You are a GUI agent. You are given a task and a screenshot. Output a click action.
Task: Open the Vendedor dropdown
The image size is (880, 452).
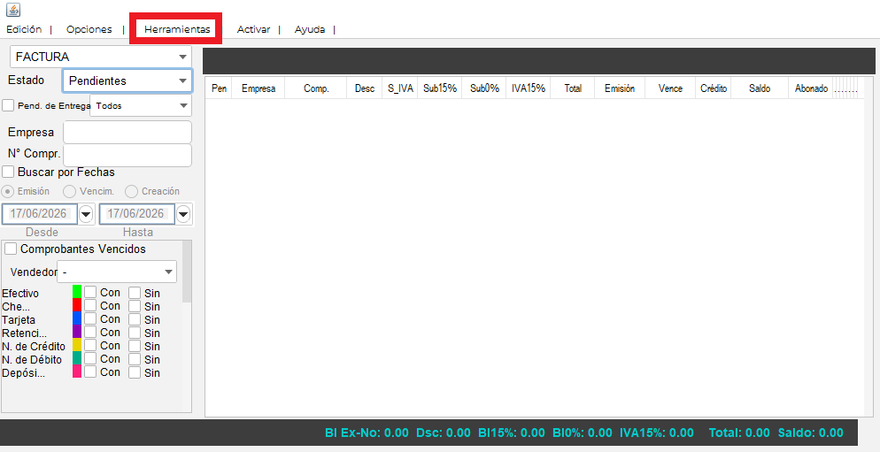[x=117, y=272]
